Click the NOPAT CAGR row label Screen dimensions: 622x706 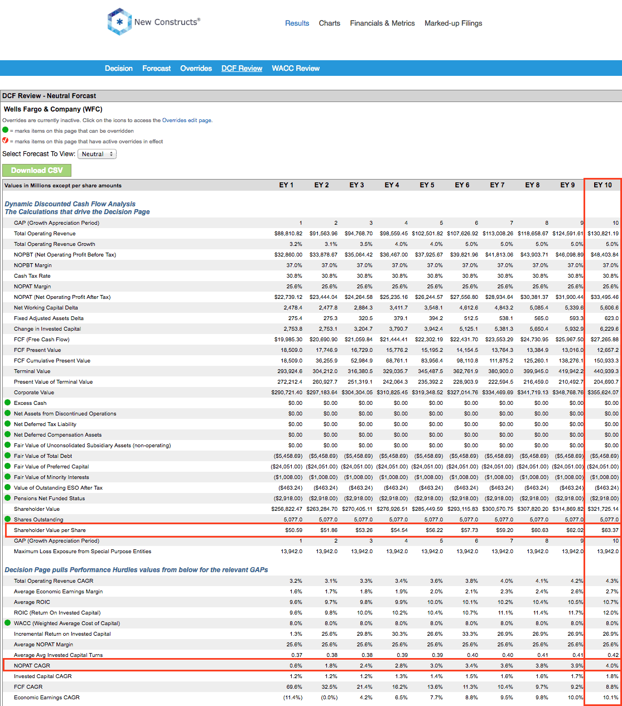point(32,665)
